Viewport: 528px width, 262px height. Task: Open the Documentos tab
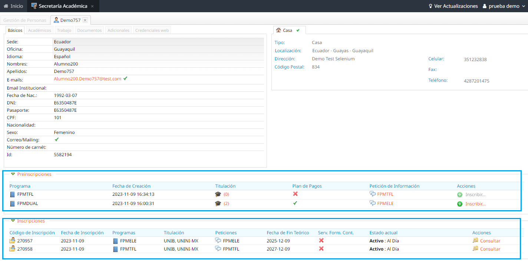tap(89, 30)
